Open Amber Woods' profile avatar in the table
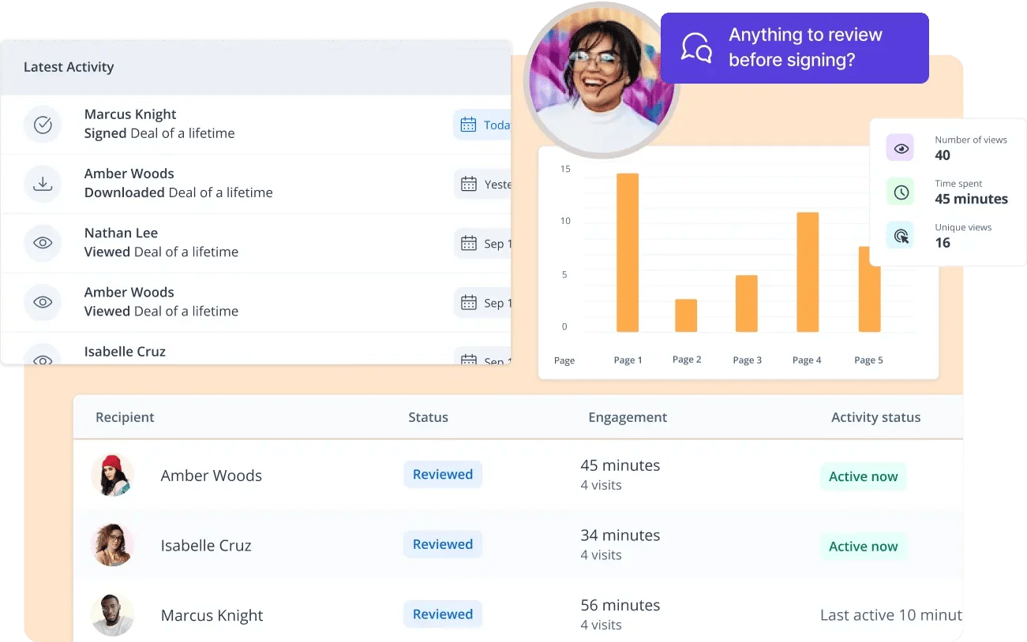The image size is (1027, 642). pyautogui.click(x=113, y=476)
